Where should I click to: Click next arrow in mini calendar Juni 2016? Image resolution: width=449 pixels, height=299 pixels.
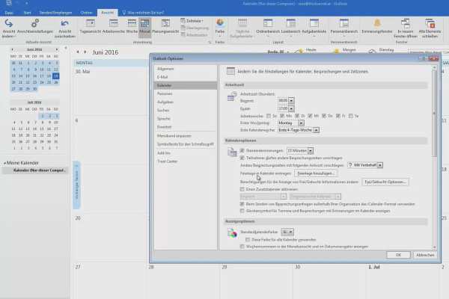click(x=57, y=49)
